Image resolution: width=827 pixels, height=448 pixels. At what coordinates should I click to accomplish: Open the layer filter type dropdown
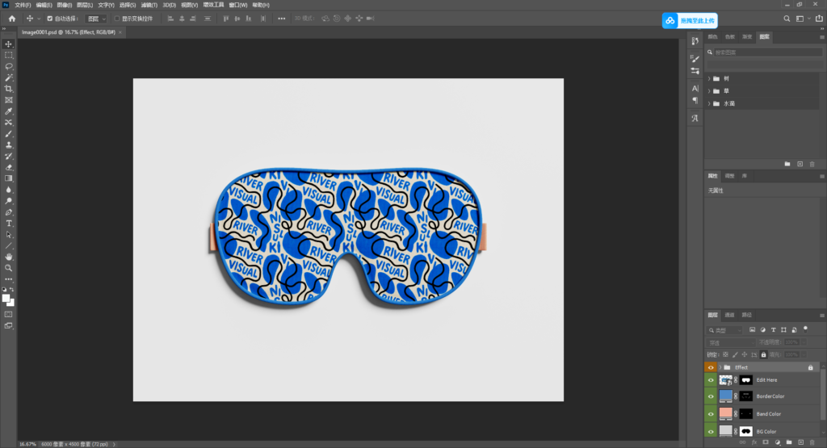click(x=725, y=330)
